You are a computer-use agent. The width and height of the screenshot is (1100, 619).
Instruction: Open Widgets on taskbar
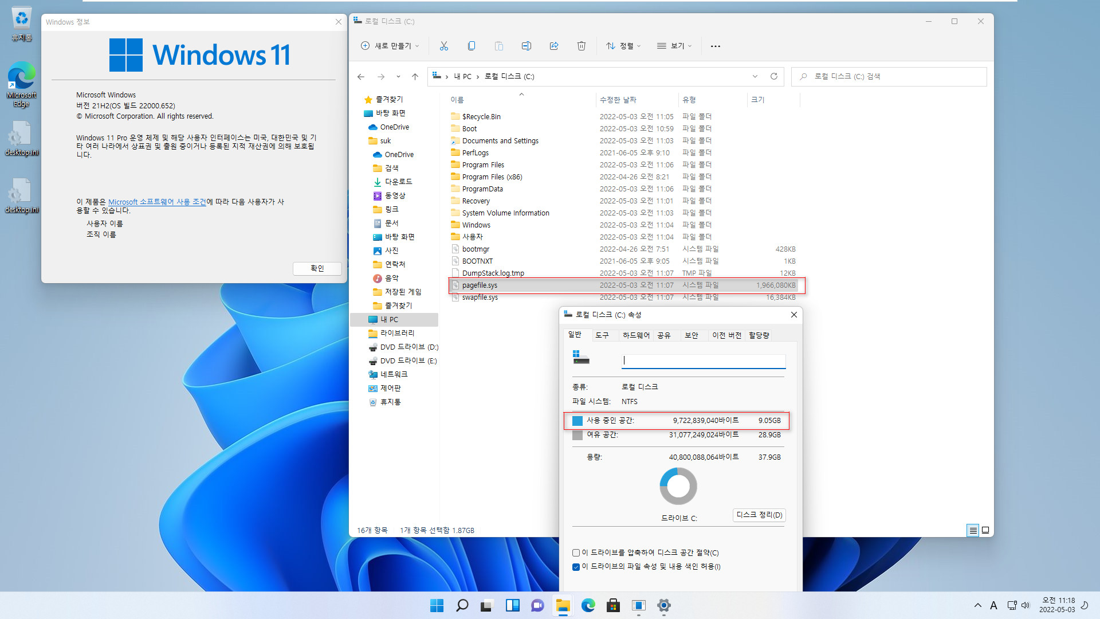pos(512,605)
